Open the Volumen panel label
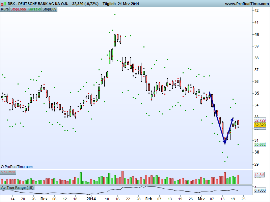Screen dimensions: 270x202 point(8,172)
